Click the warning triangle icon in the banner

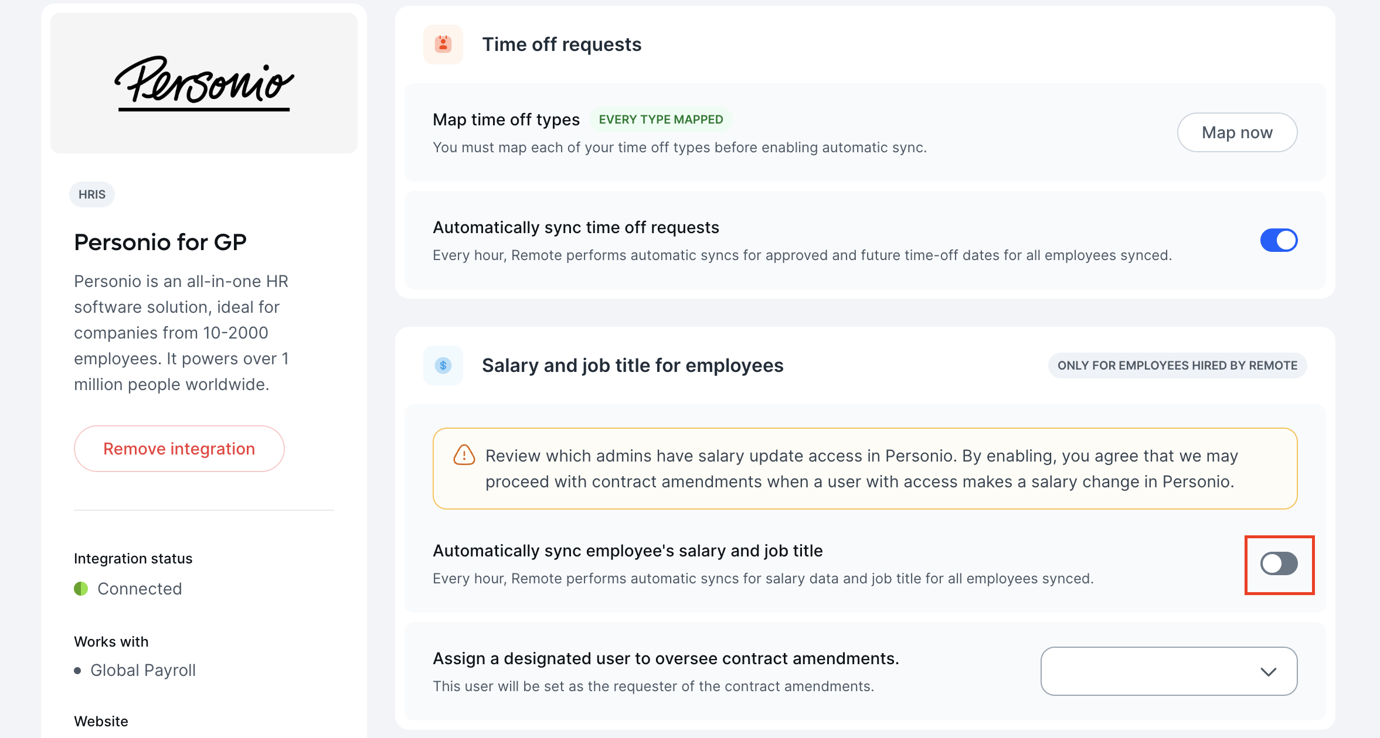click(x=464, y=455)
